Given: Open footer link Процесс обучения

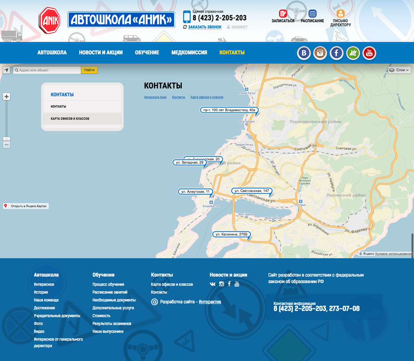Looking at the screenshot, I should click(108, 284).
